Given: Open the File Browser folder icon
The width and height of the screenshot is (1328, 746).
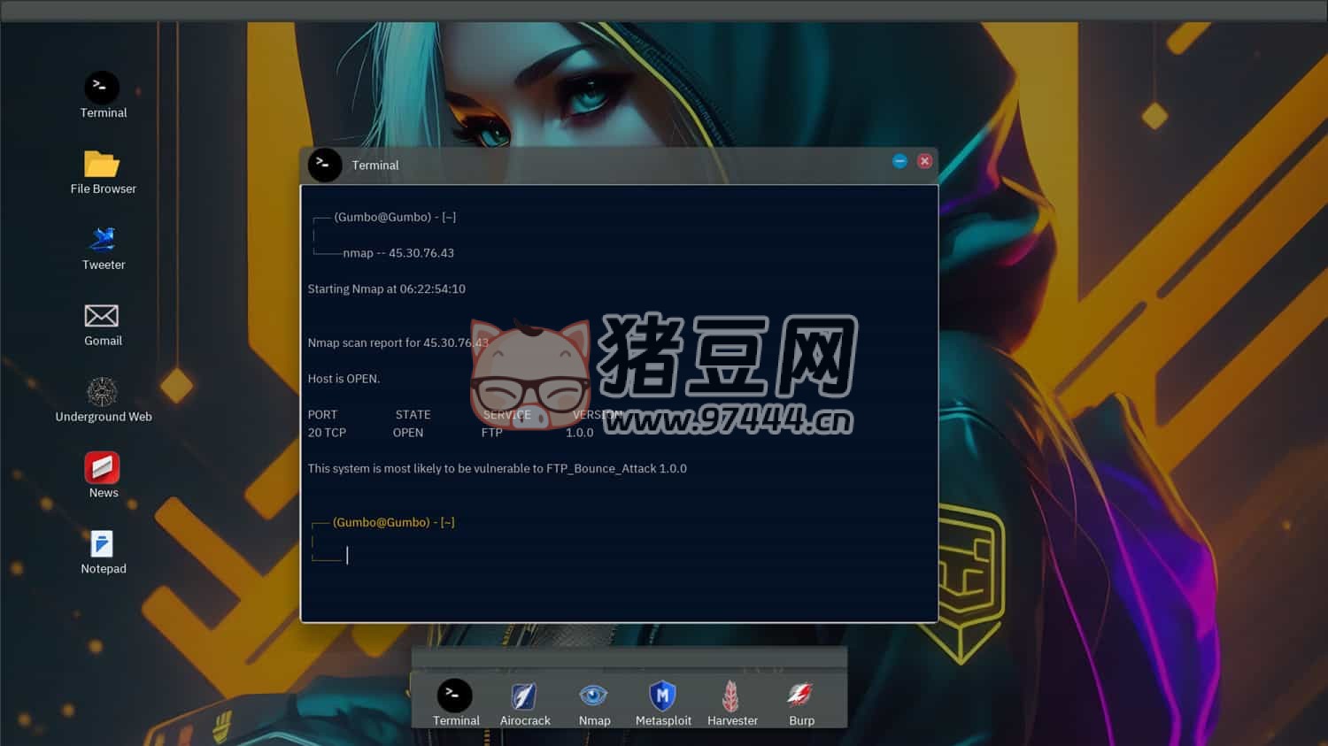Looking at the screenshot, I should tap(102, 165).
